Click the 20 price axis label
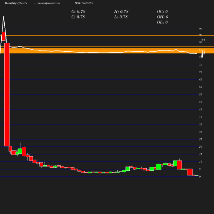The image size is (214, 214). click(x=201, y=147)
